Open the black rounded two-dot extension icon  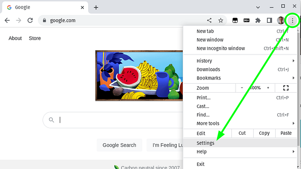(235, 20)
